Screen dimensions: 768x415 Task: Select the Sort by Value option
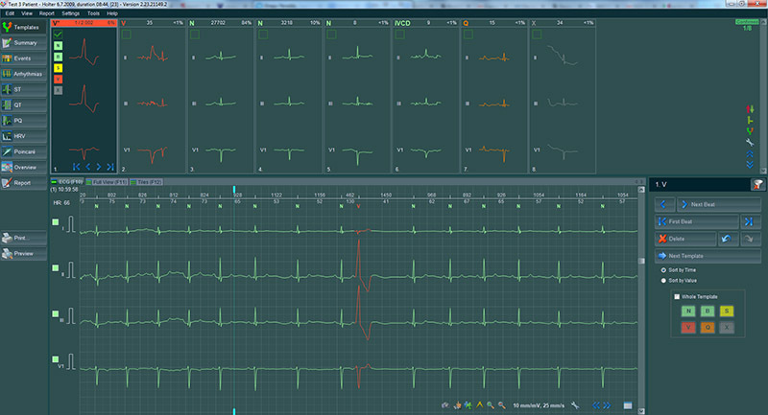(663, 282)
